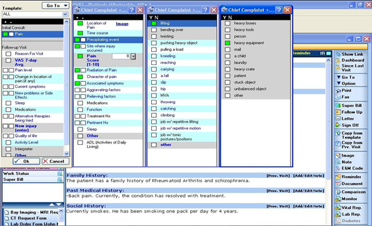Open the Image link beside Location of Pain
The height and width of the screenshot is (226, 372).
click(x=122, y=24)
